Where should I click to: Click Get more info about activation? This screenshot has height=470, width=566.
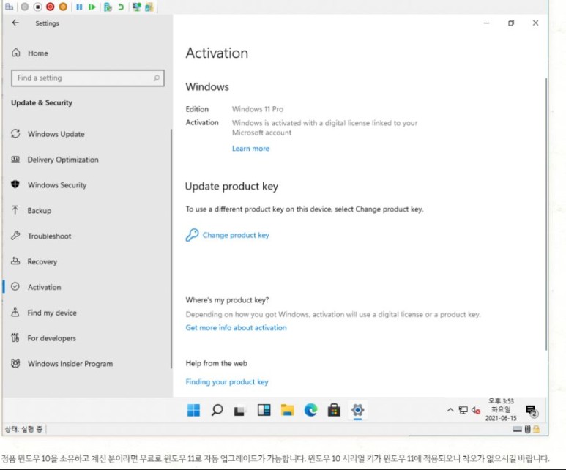pos(236,328)
